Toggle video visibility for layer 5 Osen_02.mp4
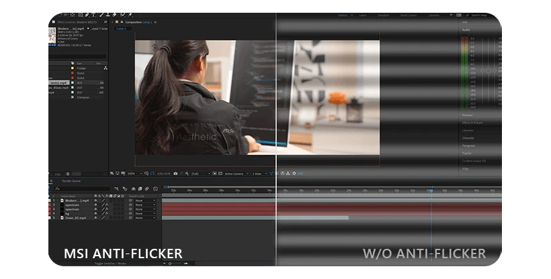This screenshot has height=279, width=551. (96, 217)
